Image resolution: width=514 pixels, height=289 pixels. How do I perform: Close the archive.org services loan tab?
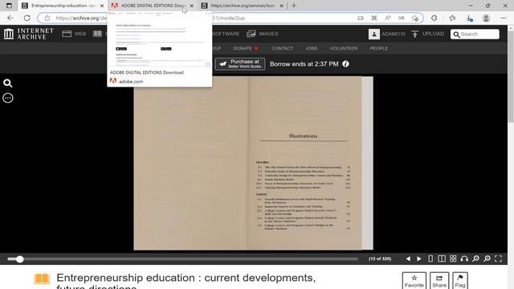point(281,6)
